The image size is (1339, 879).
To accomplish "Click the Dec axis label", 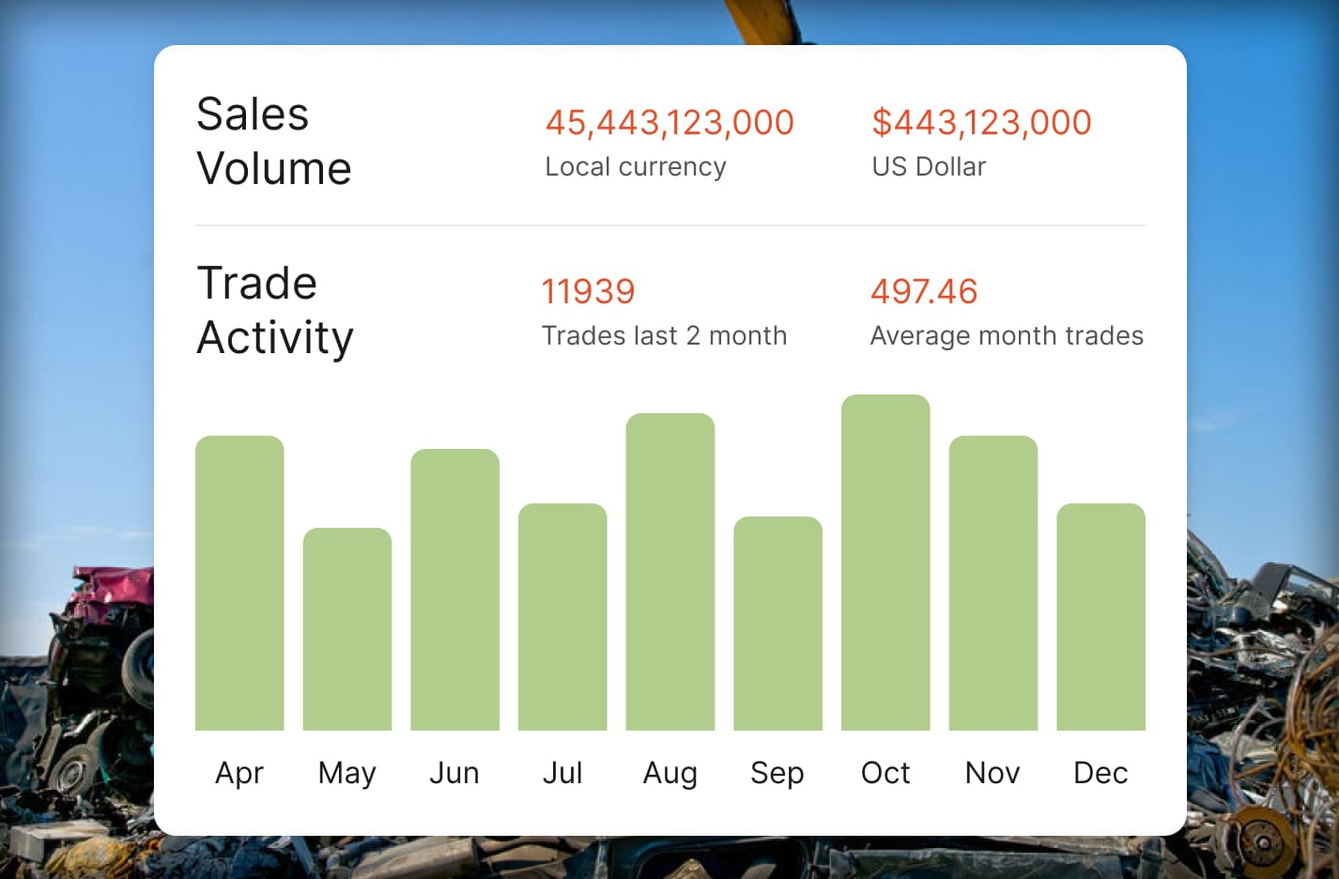I will click(1100, 773).
